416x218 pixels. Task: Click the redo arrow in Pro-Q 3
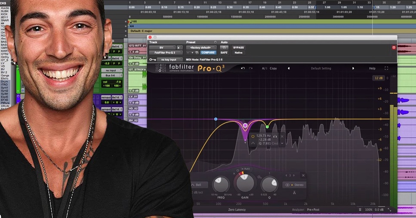pyautogui.click(x=251, y=68)
